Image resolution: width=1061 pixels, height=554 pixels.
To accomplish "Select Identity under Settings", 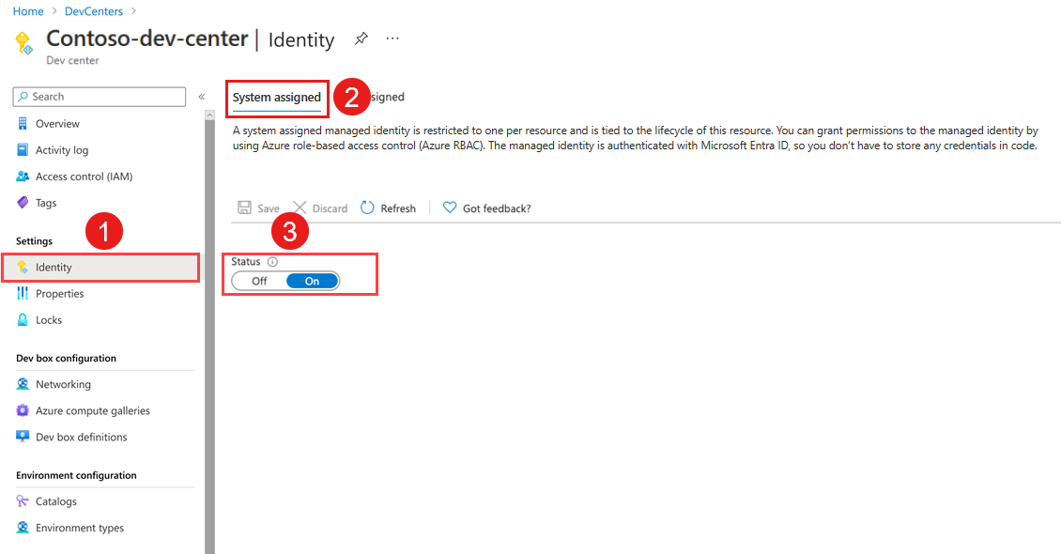I will pyautogui.click(x=100, y=268).
